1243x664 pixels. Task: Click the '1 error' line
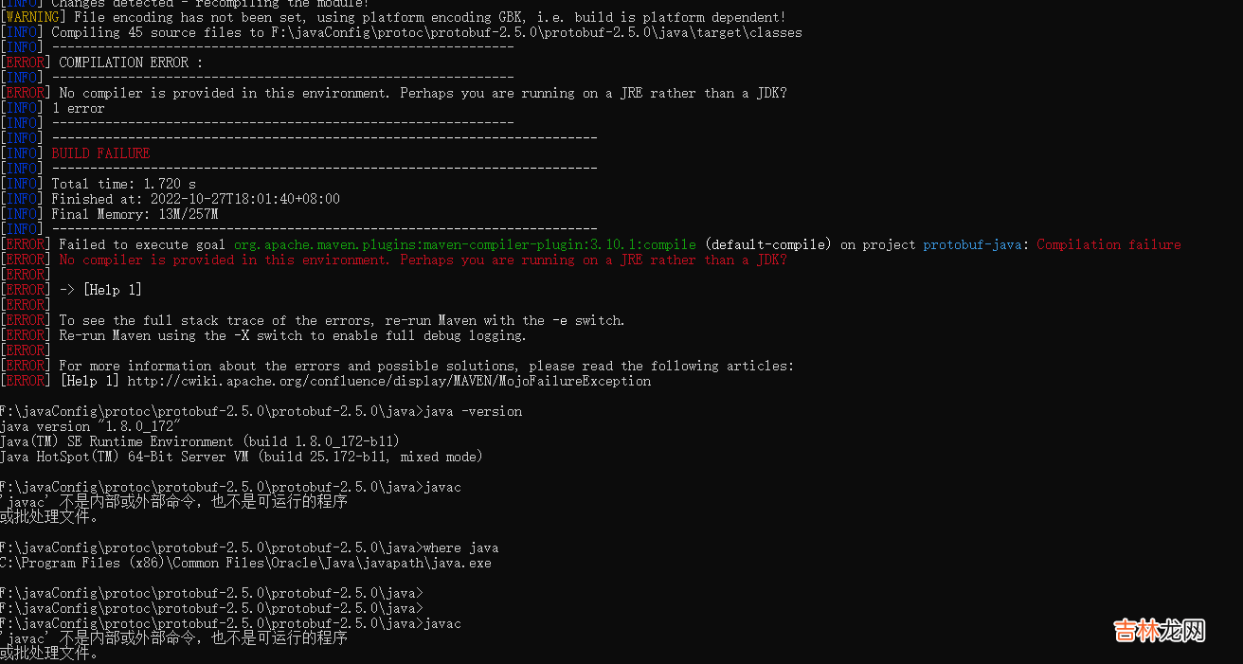point(78,108)
